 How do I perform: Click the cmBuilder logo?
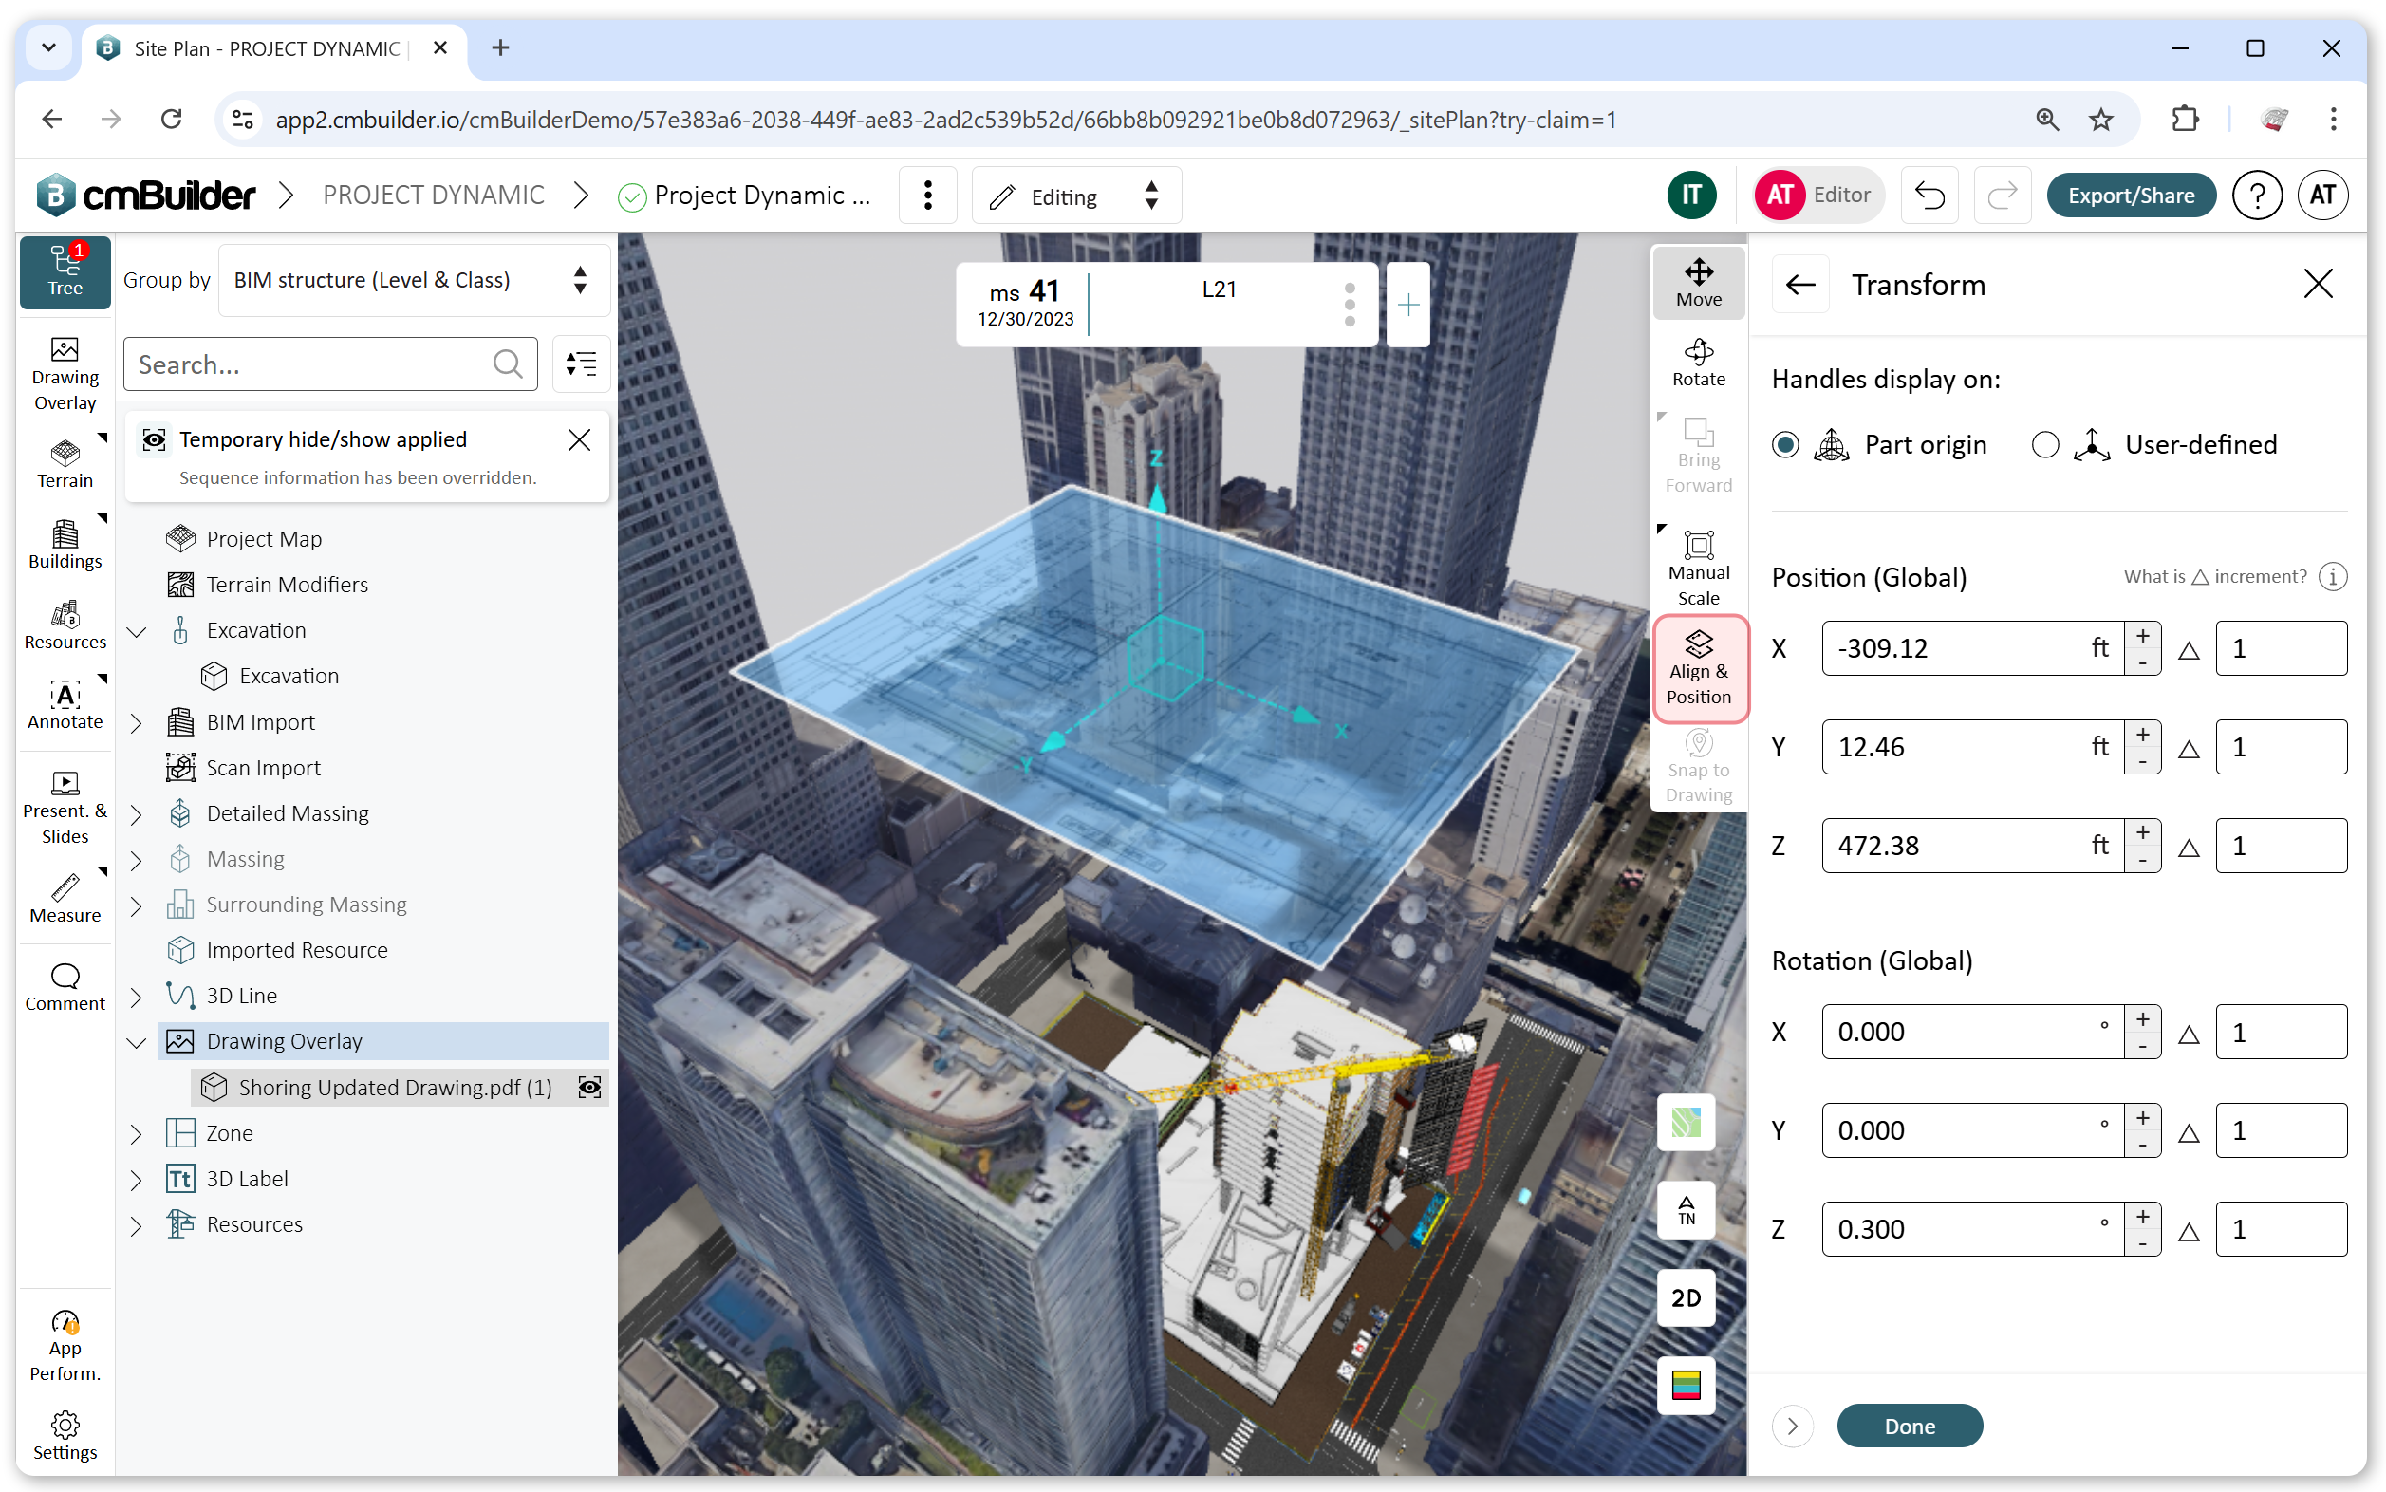click(x=146, y=195)
